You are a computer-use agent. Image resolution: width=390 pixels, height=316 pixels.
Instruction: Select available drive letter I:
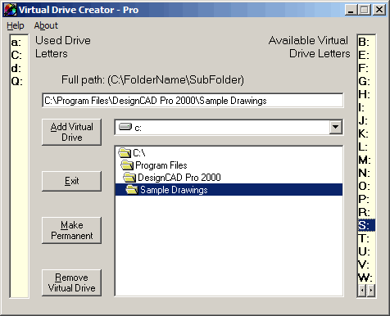[366, 107]
